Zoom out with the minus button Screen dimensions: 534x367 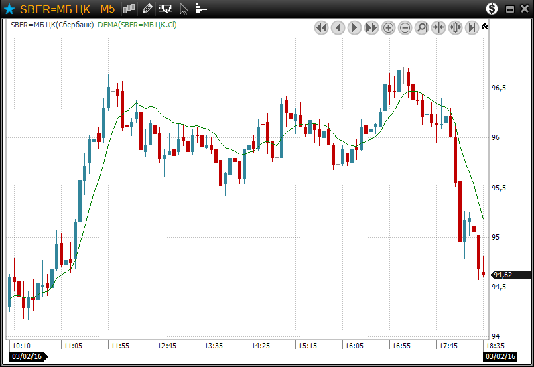[405, 27]
